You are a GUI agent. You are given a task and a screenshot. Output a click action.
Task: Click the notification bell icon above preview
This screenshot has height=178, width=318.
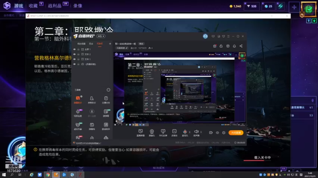[234, 46]
